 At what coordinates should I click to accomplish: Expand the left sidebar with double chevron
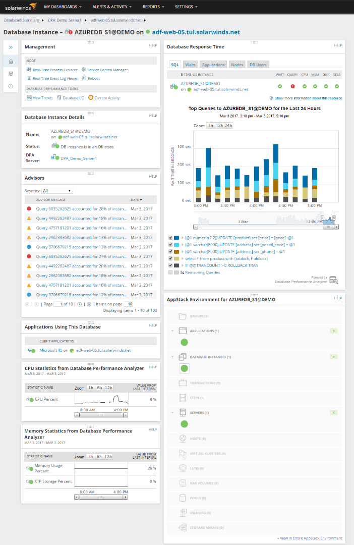(x=11, y=47)
